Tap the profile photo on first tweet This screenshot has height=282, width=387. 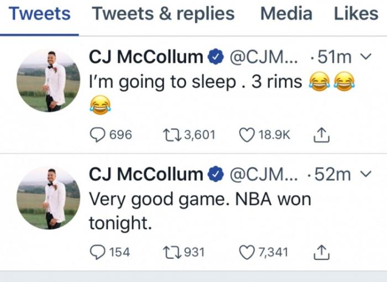tap(48, 81)
